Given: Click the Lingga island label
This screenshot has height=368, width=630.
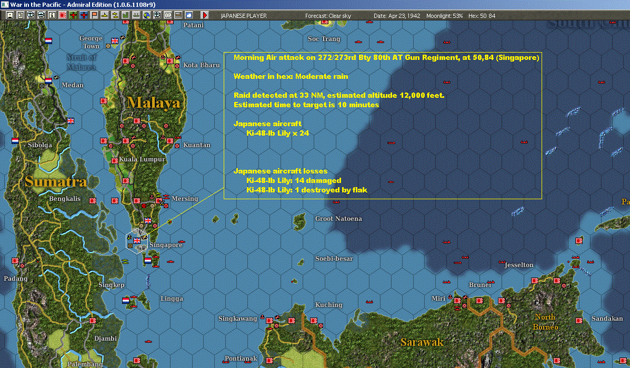Looking at the screenshot, I should [172, 299].
